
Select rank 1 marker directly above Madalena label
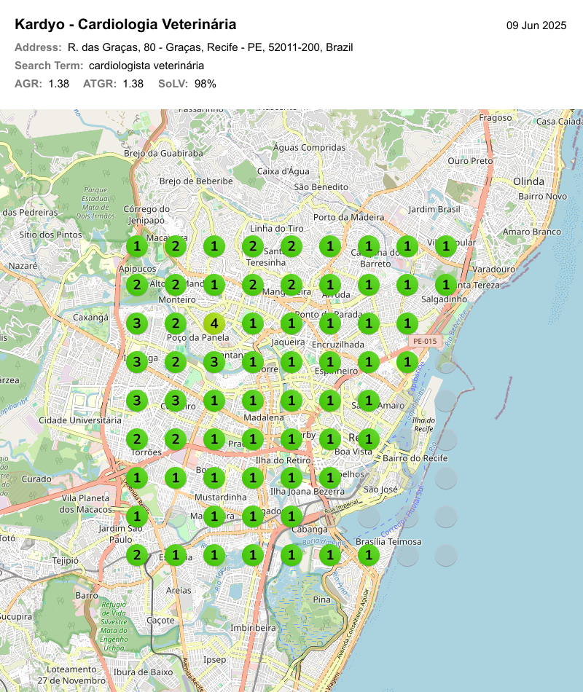(252, 400)
